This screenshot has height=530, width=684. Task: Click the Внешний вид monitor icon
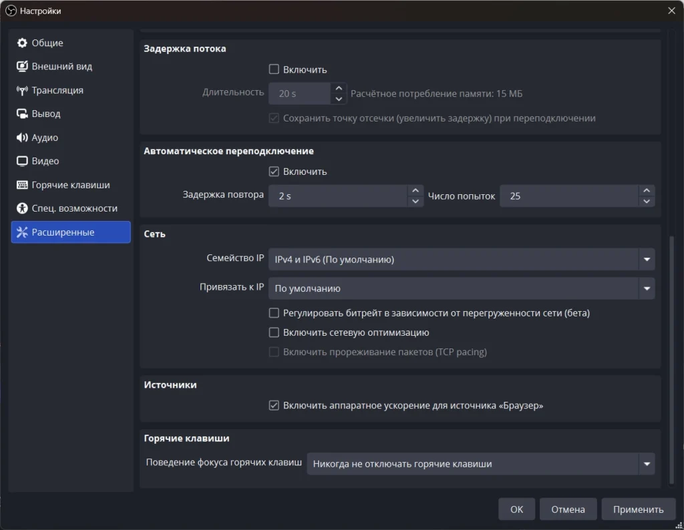pyautogui.click(x=22, y=67)
